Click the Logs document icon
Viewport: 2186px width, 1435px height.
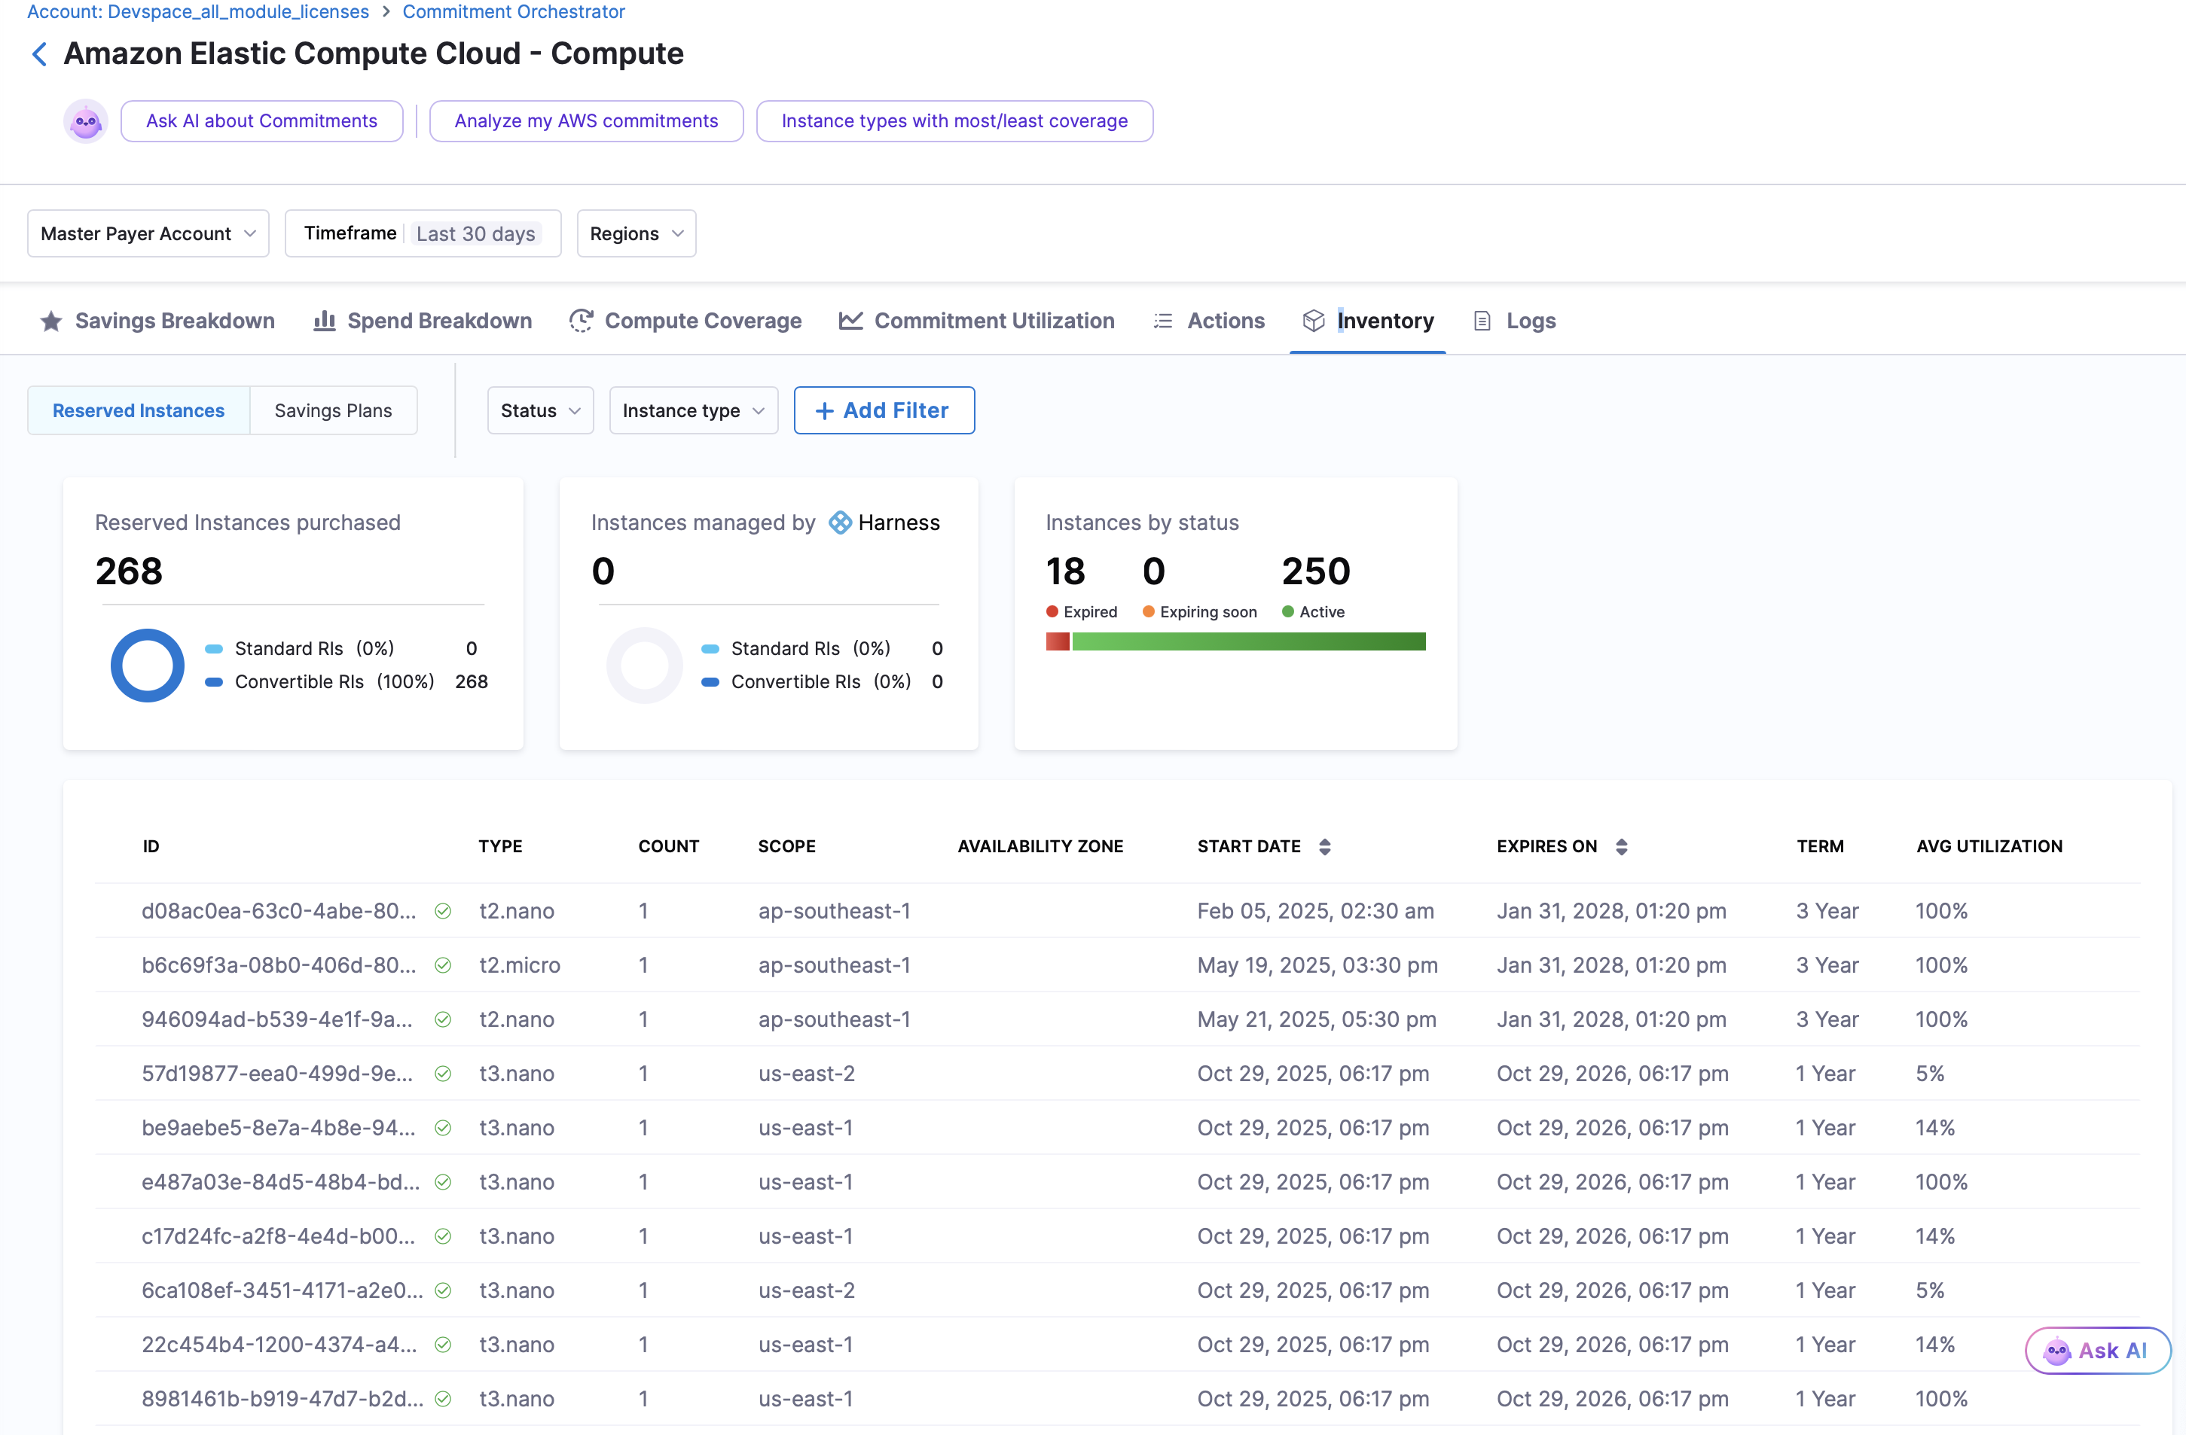[x=1482, y=321]
